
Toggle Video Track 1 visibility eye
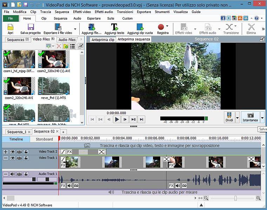pos(12,158)
